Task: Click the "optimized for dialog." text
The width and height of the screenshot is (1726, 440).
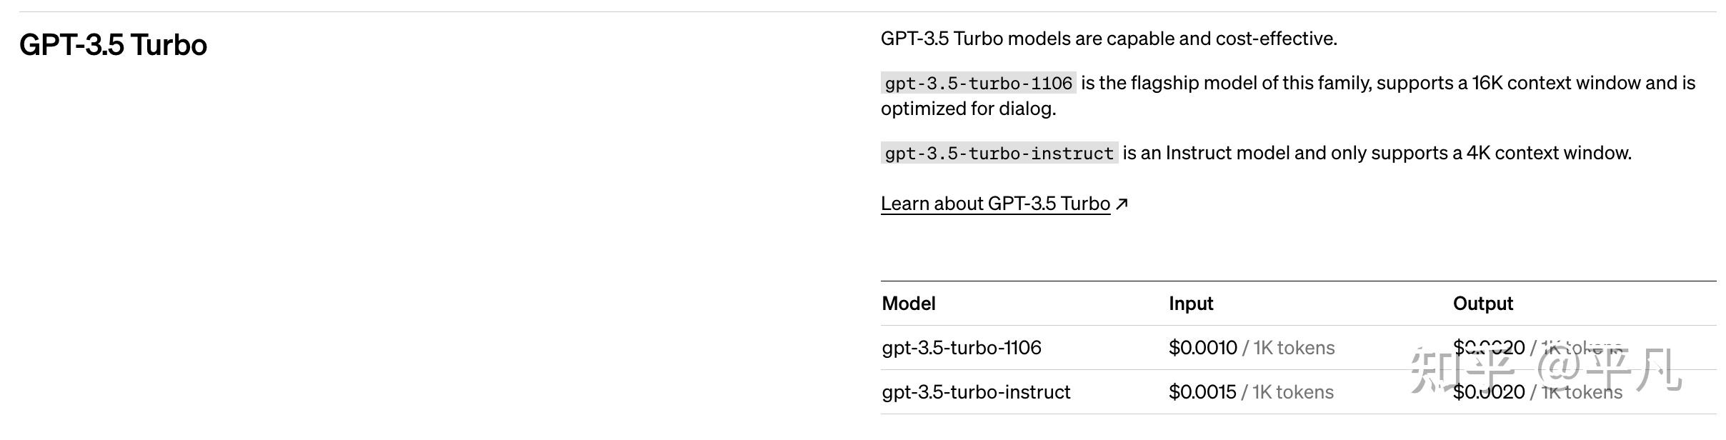Action: click(968, 109)
